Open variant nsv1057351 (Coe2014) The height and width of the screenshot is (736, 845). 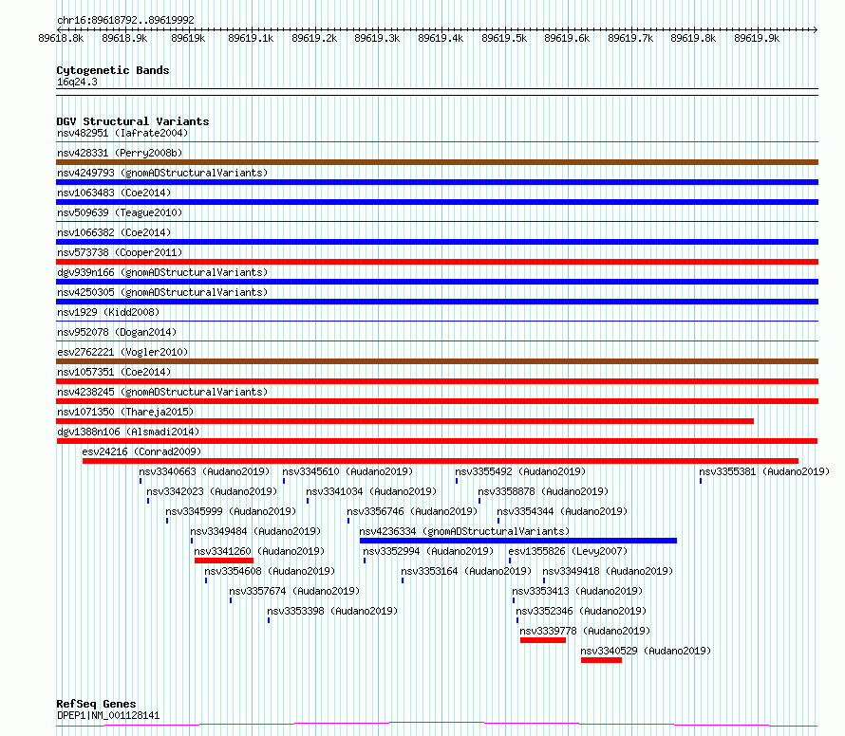[x=114, y=372]
